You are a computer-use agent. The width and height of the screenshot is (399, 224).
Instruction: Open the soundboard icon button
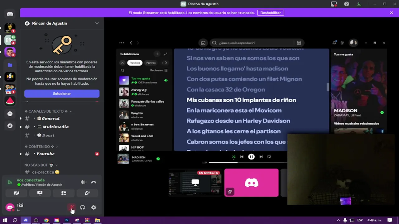(x=87, y=193)
